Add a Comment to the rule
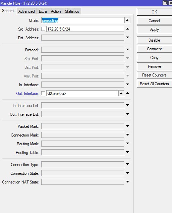172x213 pixels. click(154, 49)
